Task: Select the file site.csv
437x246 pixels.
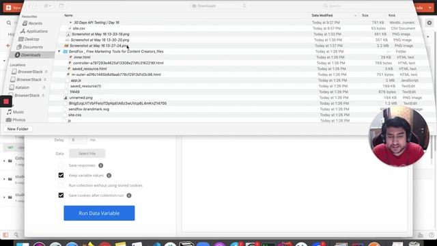Action: pos(79,29)
